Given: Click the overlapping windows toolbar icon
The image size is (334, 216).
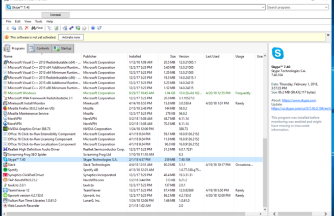Looking at the screenshot, I should (x=65, y=28).
